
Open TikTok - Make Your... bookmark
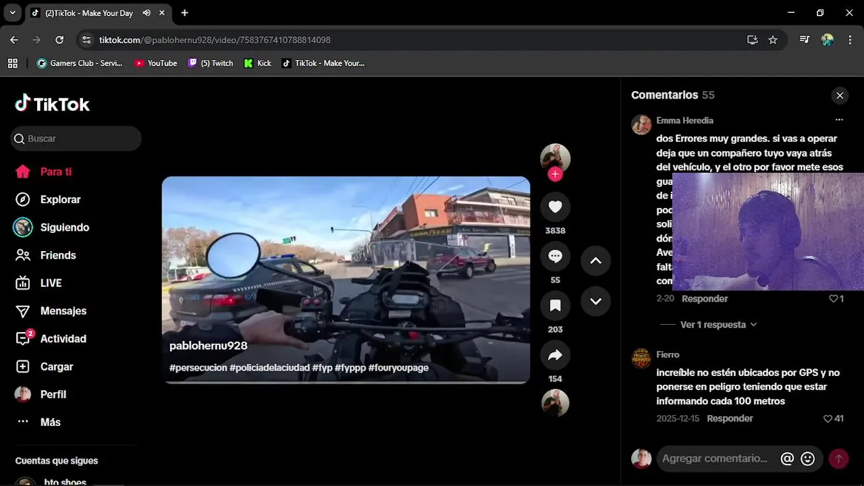(323, 63)
